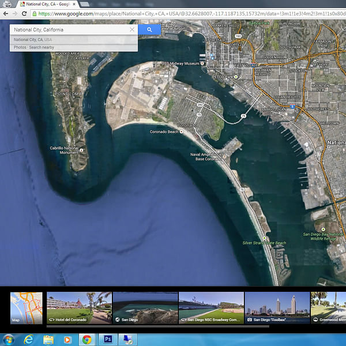
Task: Click the Cabrillo National Monument marker
Action: [81, 151]
